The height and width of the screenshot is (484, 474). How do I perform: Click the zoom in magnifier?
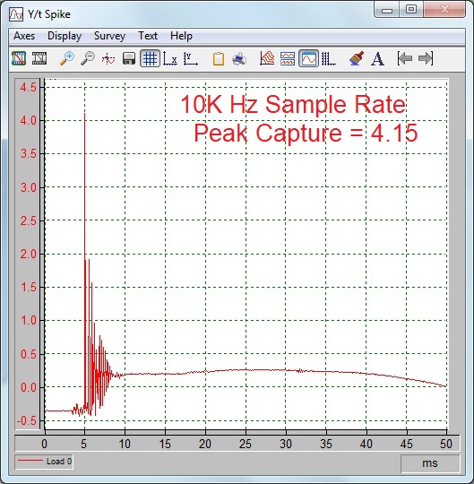[67, 58]
